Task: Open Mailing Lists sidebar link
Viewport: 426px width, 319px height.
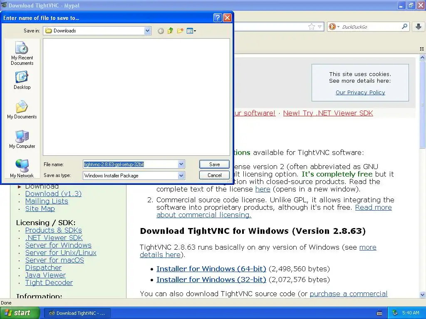Action: [47, 201]
